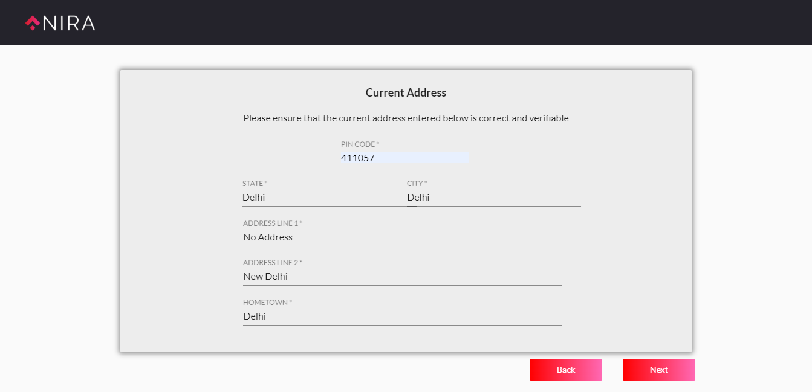Click the address verification instruction text
Image resolution: width=812 pixels, height=392 pixels.
(406, 118)
